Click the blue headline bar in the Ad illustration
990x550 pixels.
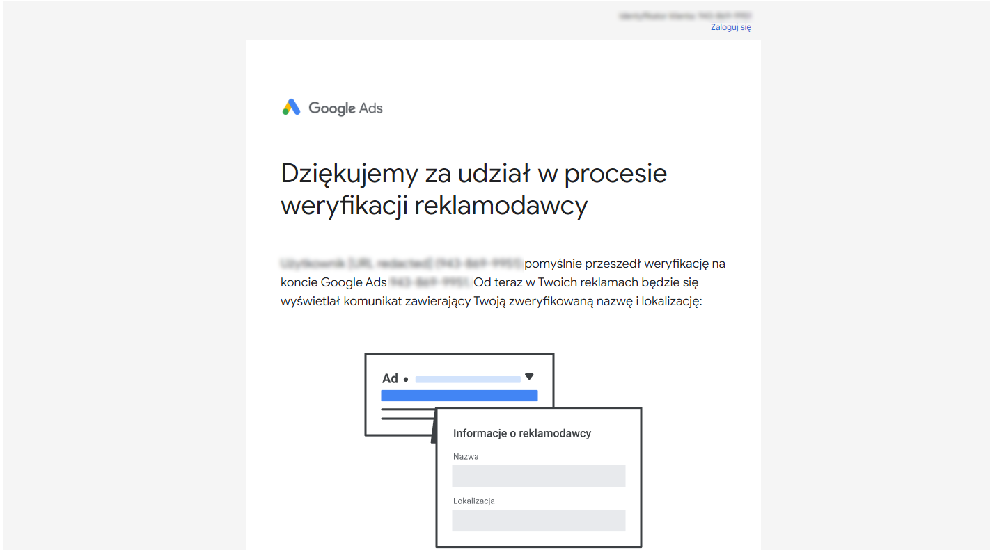[459, 396]
